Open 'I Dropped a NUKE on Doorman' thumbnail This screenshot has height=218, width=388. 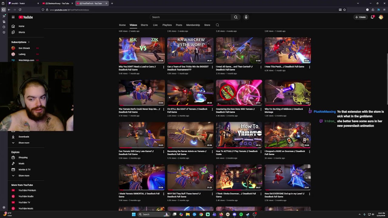click(x=288, y=135)
